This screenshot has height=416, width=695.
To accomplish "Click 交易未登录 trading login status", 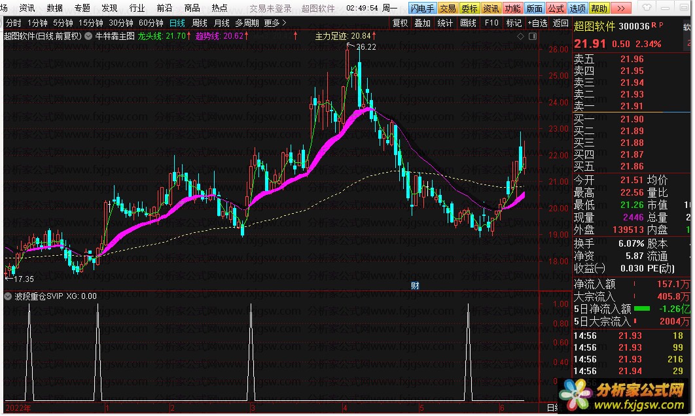I will coord(270,9).
